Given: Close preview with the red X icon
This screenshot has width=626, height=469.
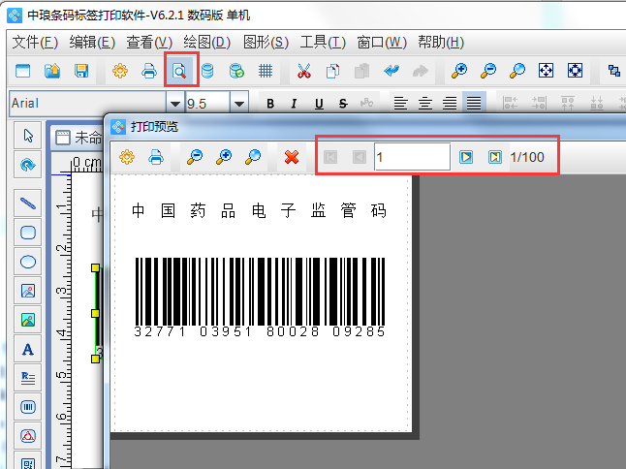Looking at the screenshot, I should pos(292,157).
